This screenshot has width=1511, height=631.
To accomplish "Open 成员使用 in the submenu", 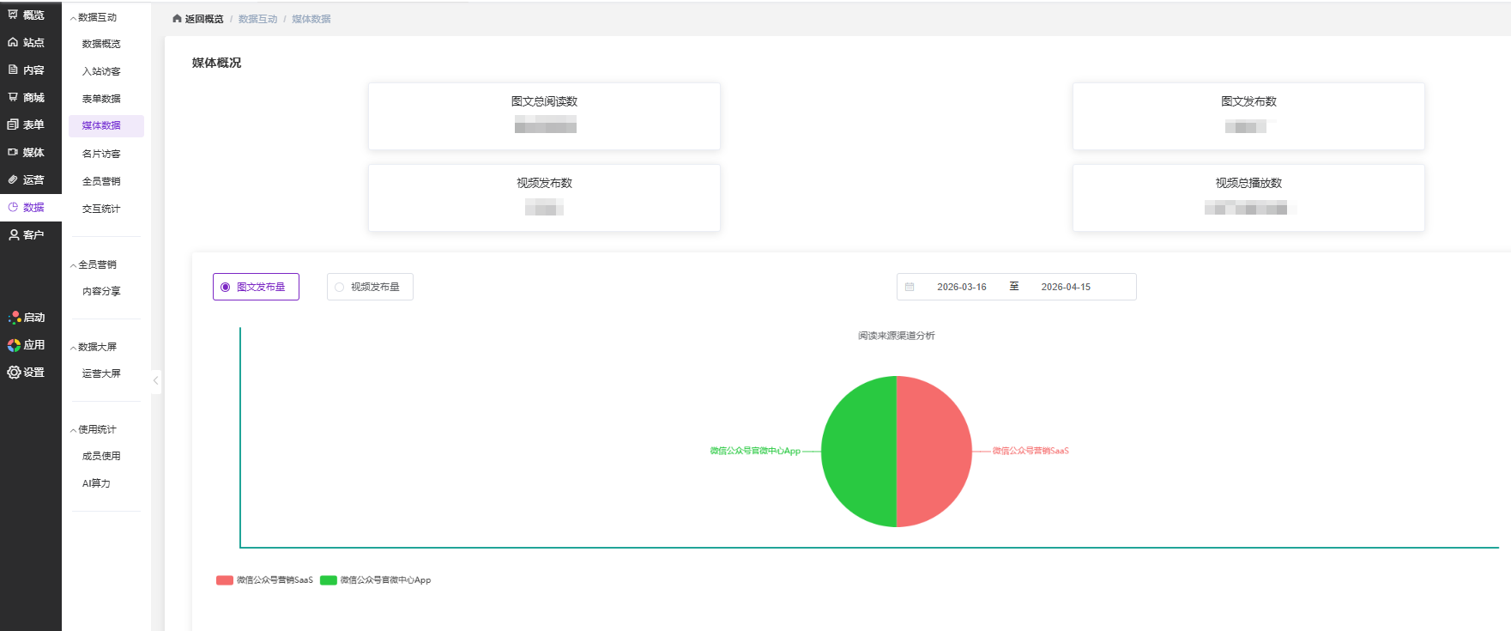I will tap(101, 456).
